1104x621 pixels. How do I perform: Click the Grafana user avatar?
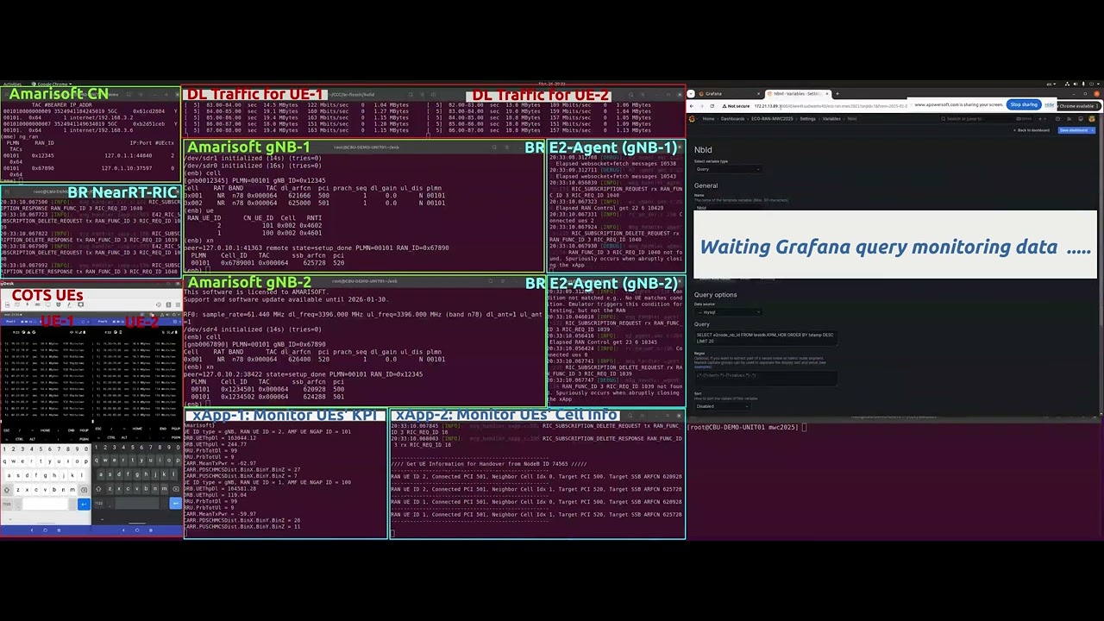(x=1092, y=119)
